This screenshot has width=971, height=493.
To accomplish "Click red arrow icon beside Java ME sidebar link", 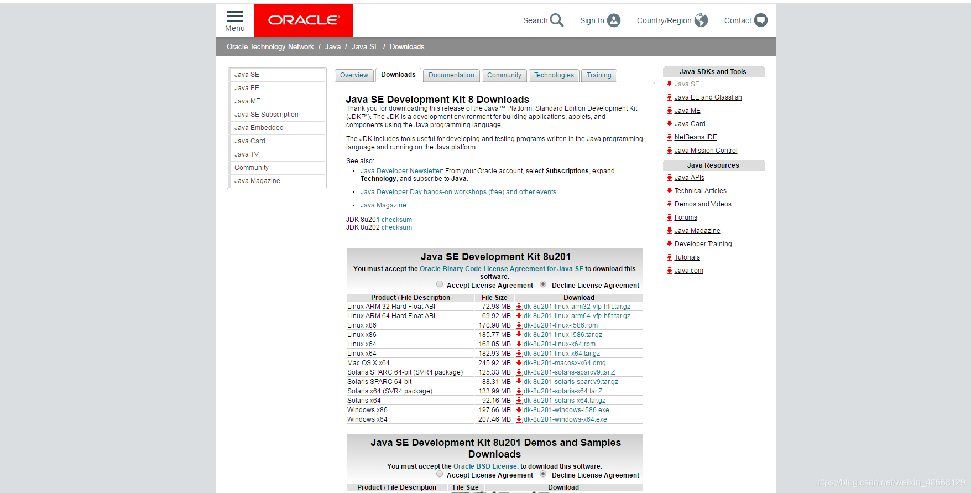I will (x=669, y=111).
